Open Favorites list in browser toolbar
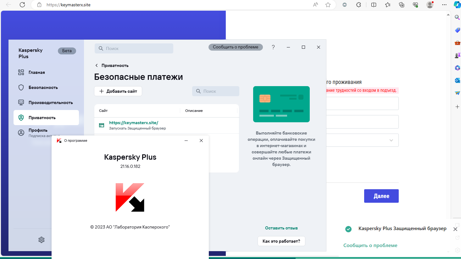This screenshot has height=259, width=461. tap(388, 5)
